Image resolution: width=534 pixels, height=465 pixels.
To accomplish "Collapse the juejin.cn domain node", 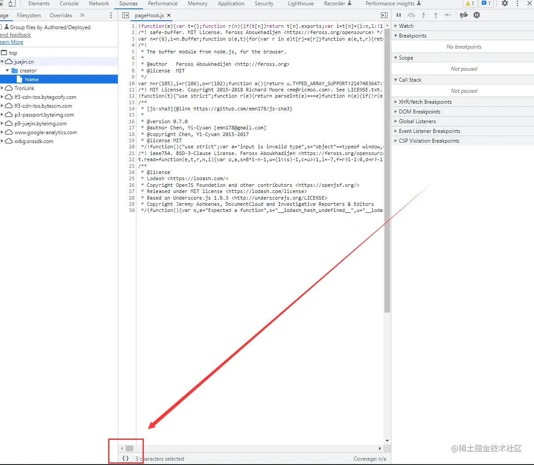I will pyautogui.click(x=2, y=62).
